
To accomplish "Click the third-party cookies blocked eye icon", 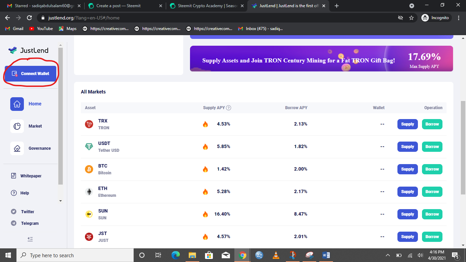I will tap(401, 18).
